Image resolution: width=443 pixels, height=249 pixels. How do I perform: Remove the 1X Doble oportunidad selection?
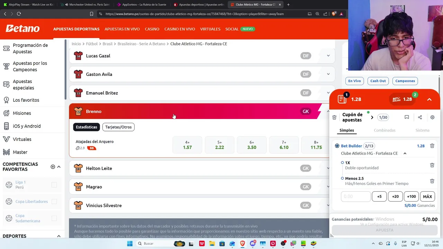pos(432,165)
